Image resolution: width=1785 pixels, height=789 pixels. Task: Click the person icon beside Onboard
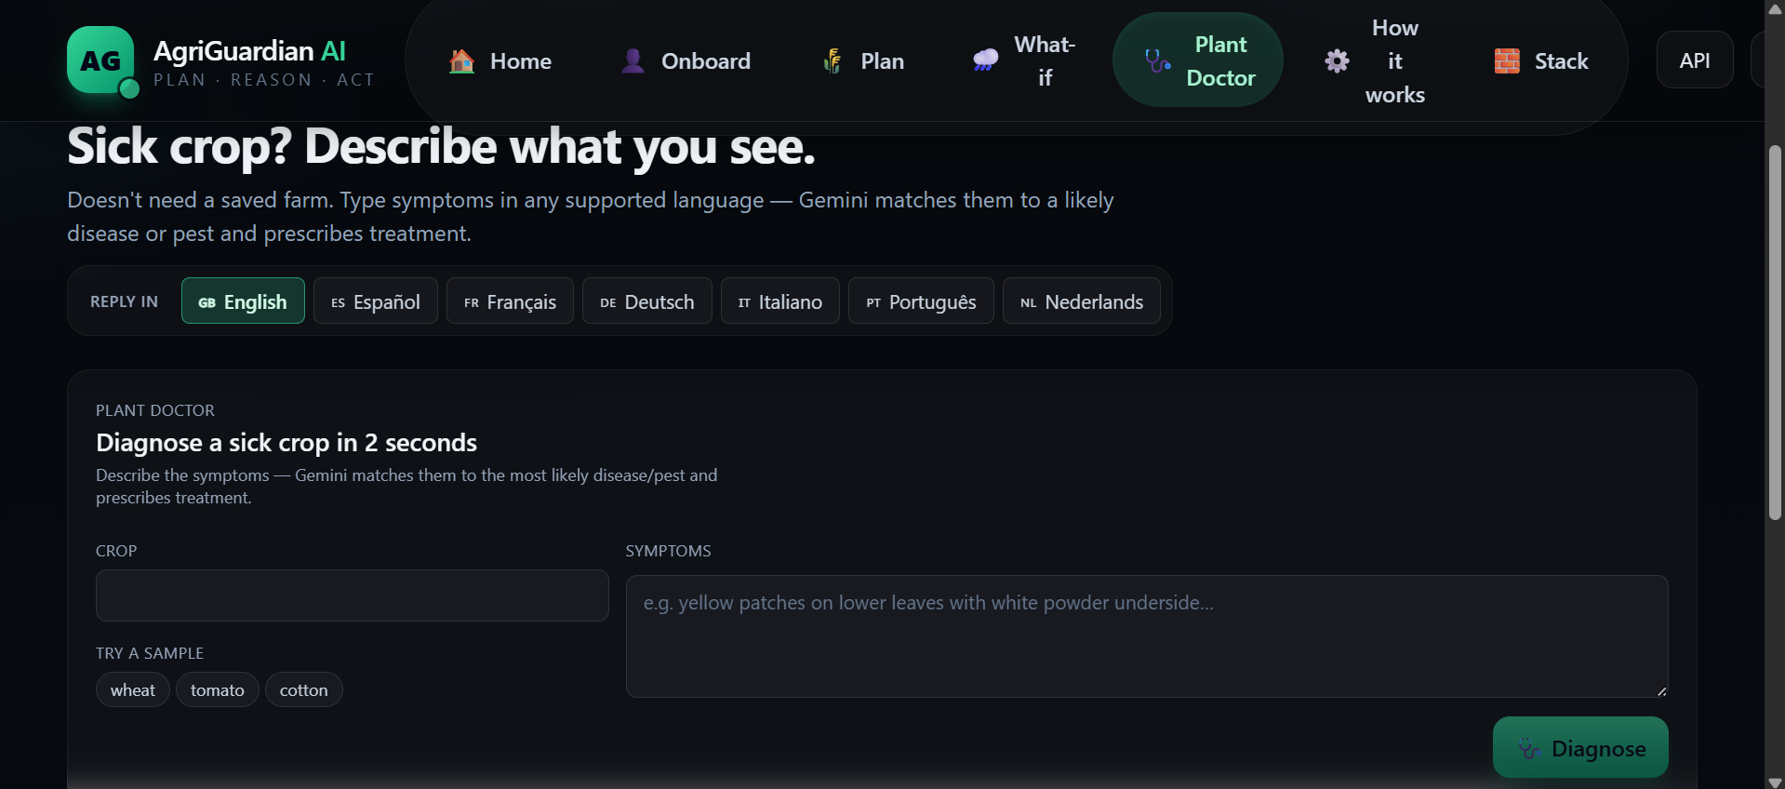coord(633,61)
